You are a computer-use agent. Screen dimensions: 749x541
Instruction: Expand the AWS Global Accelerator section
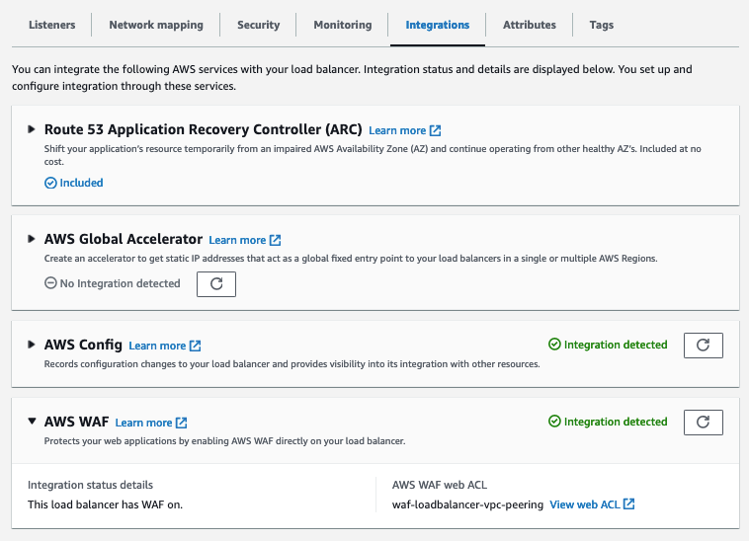click(32, 239)
